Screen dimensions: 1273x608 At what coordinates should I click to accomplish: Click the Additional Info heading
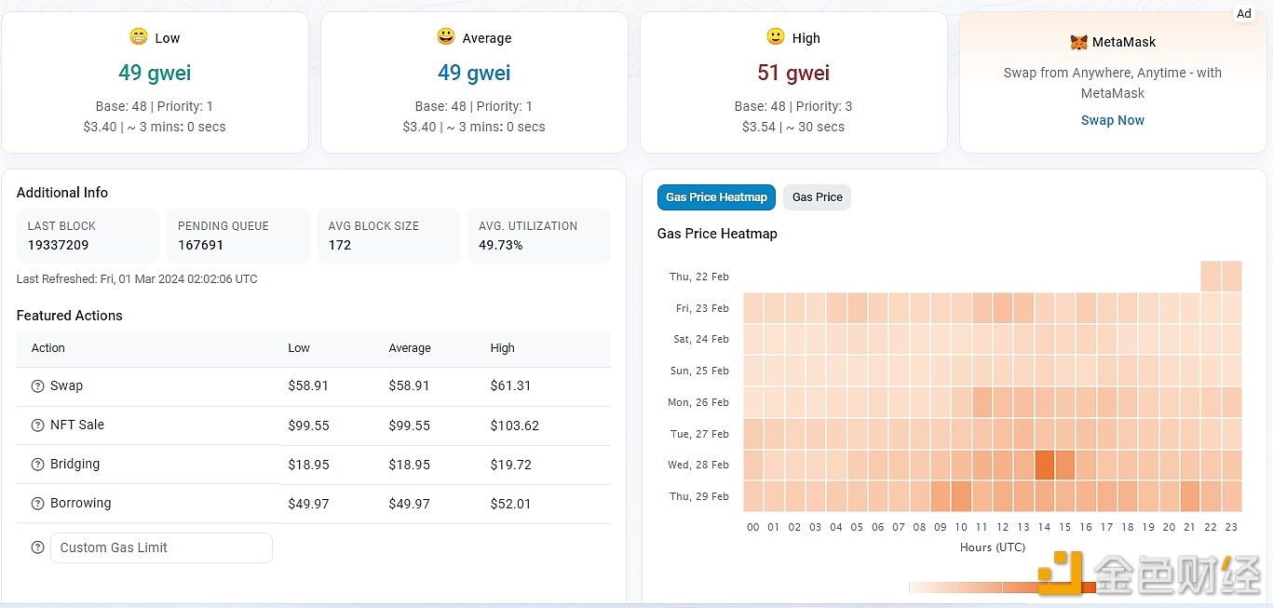[62, 193]
